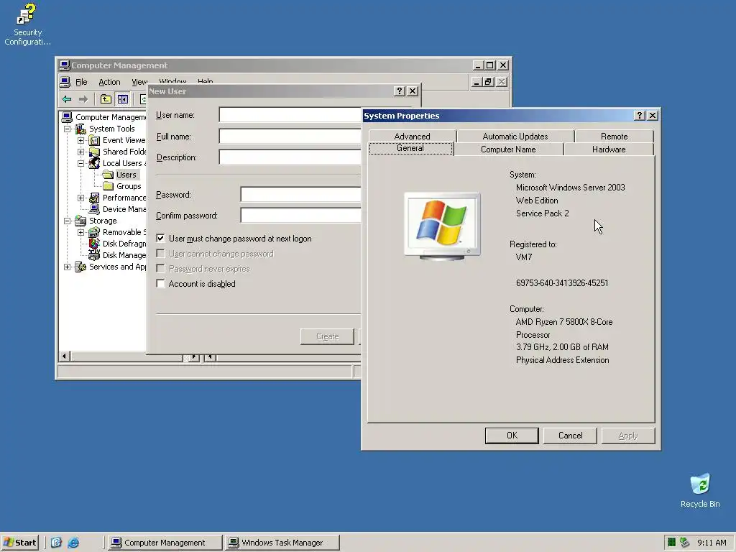Select the General tab in System Properties
The image size is (736, 552).
pyautogui.click(x=410, y=148)
